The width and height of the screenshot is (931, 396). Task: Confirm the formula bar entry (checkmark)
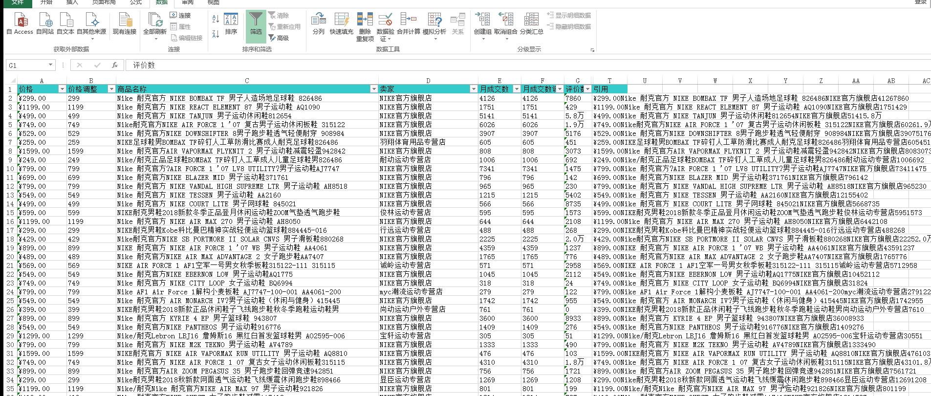pyautogui.click(x=97, y=65)
